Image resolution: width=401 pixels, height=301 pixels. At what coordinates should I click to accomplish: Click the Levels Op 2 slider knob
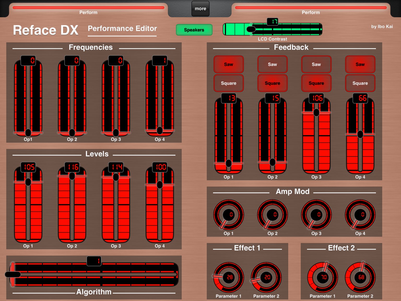(72, 176)
